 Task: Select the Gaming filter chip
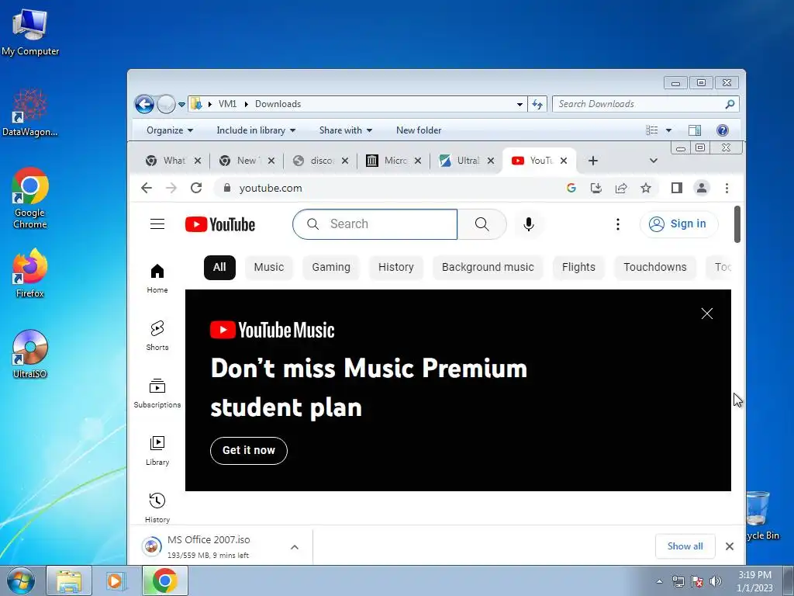coord(331,268)
